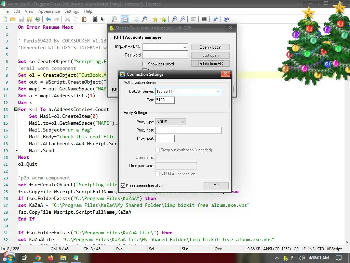Click the Copy toolbar icon
350x263 pixels.
(76, 19)
